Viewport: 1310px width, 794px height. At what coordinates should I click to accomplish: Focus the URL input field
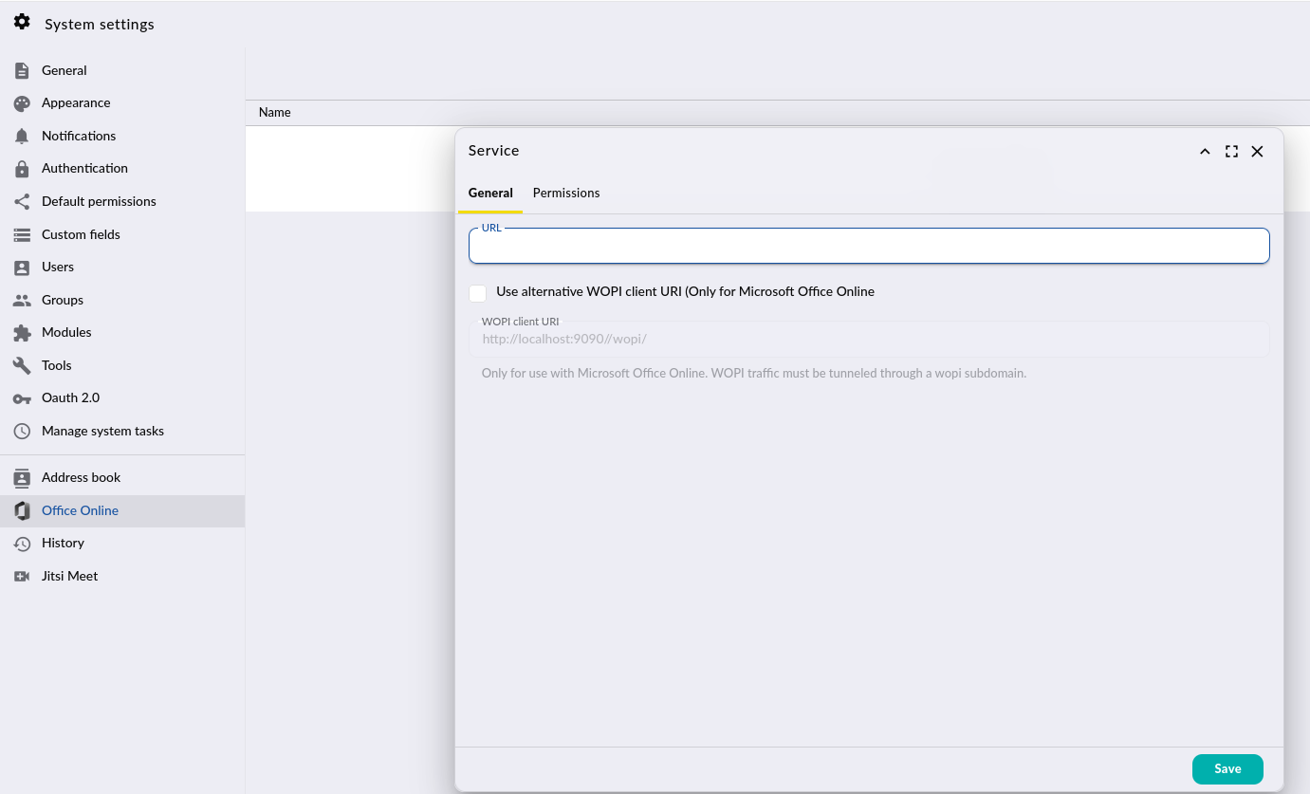coord(868,247)
